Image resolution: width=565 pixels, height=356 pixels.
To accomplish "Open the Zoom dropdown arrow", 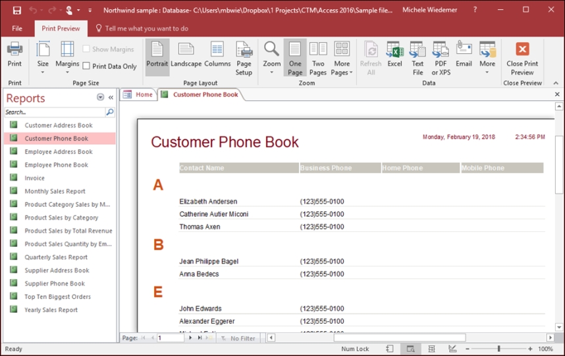I will [x=272, y=72].
